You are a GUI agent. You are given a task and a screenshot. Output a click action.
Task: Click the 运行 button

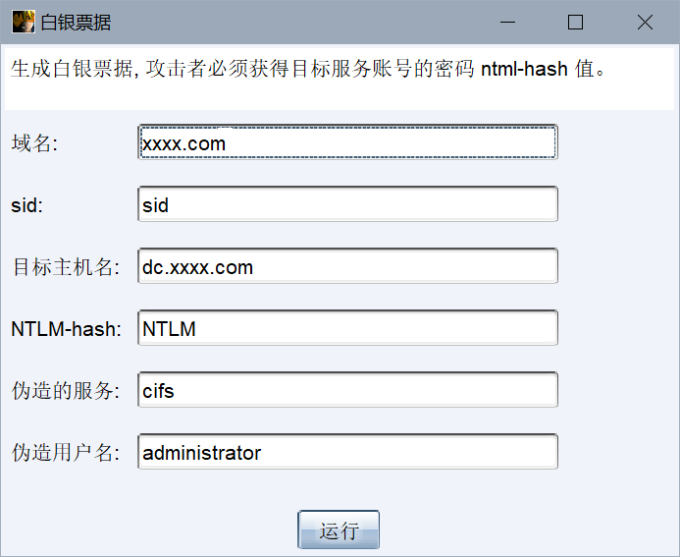point(339,530)
